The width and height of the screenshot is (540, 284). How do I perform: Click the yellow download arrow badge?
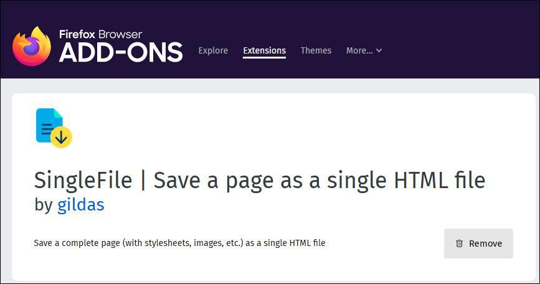(x=61, y=137)
